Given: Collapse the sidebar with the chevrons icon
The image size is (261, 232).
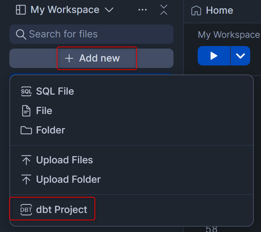Looking at the screenshot, I should (164, 10).
